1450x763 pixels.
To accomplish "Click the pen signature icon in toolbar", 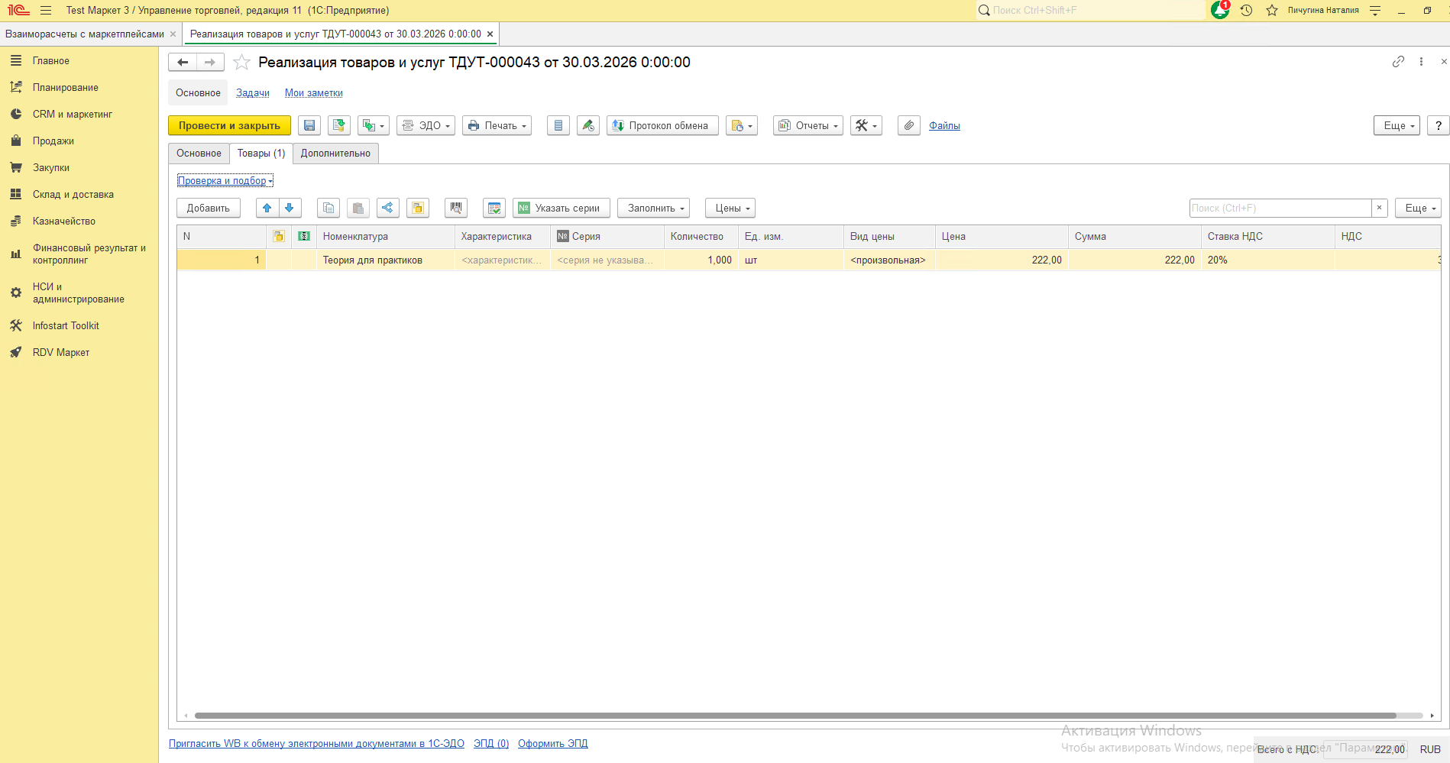I will click(588, 126).
